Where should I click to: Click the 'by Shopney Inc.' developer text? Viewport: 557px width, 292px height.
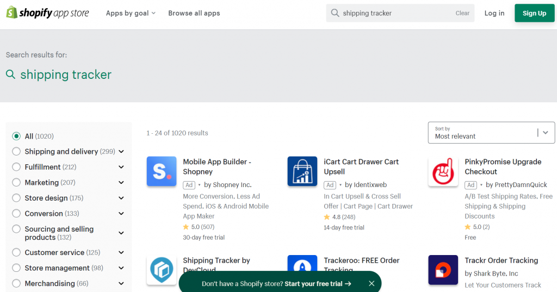point(228,185)
